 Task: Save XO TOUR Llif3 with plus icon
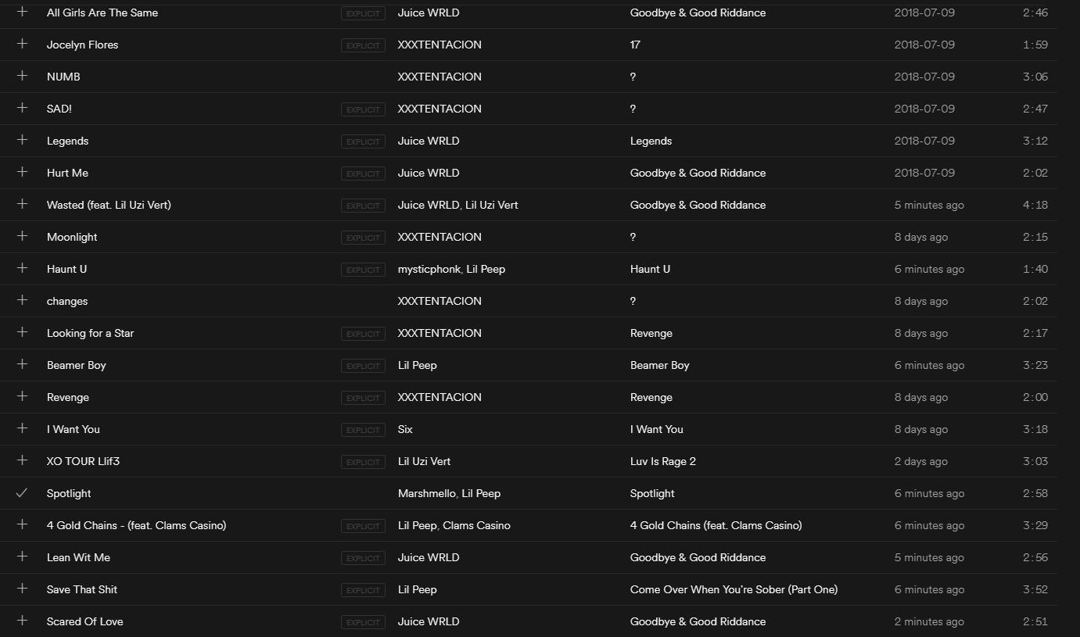[22, 460]
